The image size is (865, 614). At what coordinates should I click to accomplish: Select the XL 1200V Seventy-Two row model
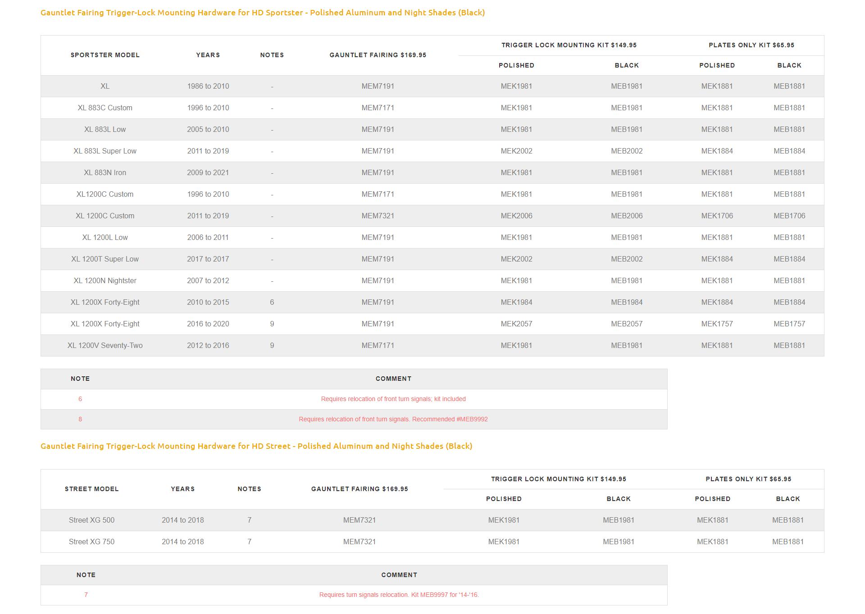tap(105, 345)
